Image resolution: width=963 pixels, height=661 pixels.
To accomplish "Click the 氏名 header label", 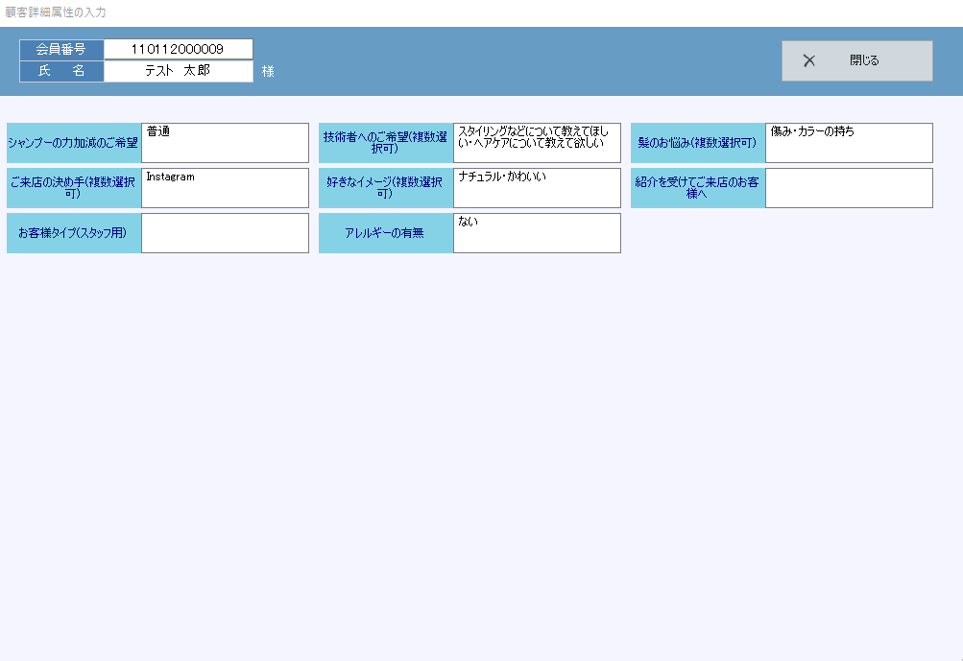I will click(x=61, y=71).
